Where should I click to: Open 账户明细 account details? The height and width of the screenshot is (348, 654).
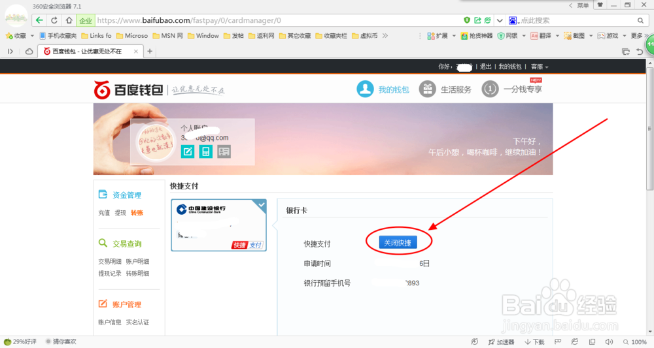[137, 261]
